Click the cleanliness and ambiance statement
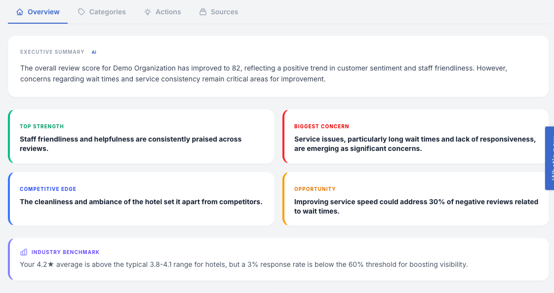Screen dimensions: 554x293 141,202
